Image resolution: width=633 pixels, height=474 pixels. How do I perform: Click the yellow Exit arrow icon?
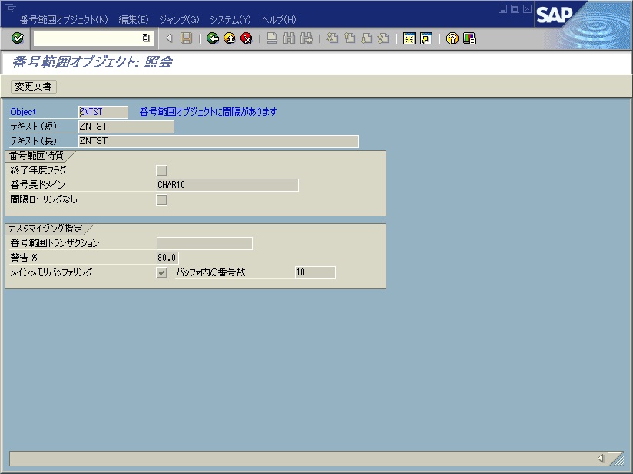pyautogui.click(x=229, y=38)
